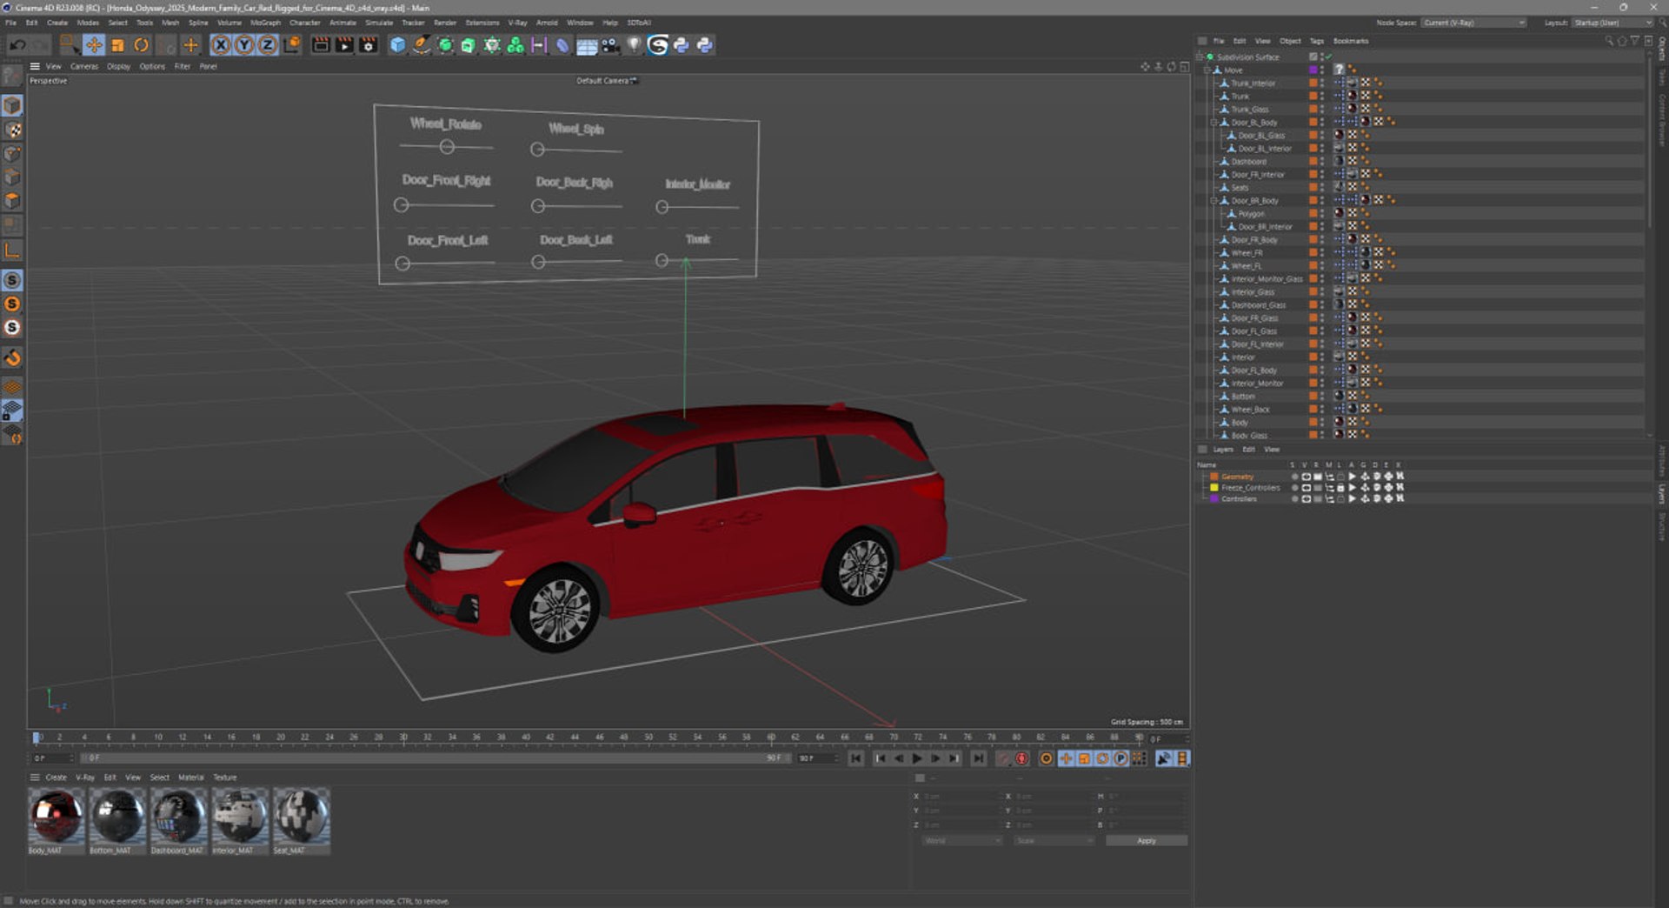
Task: Collapse the Door_BR_Body tree node
Action: tap(1214, 201)
